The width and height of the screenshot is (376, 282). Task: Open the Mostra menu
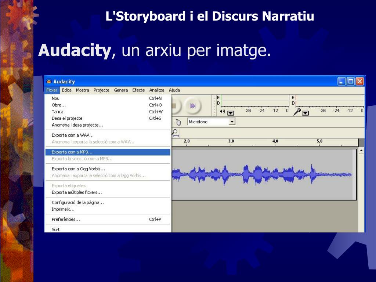coord(83,90)
